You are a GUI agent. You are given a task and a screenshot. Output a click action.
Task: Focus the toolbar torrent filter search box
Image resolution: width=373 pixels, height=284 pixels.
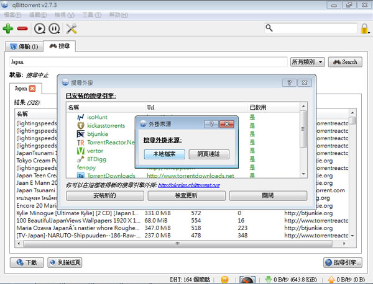311,29
